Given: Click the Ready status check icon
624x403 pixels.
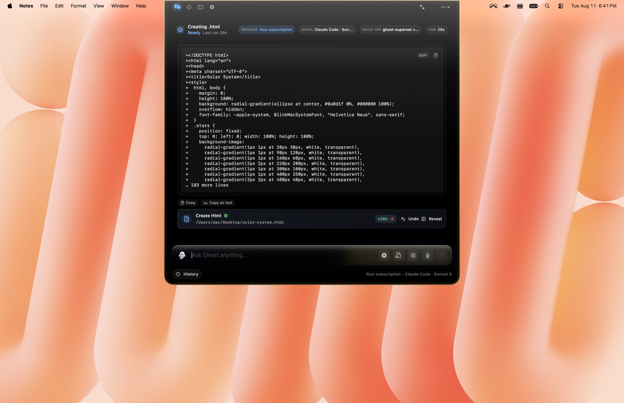Looking at the screenshot, I should point(180,30).
